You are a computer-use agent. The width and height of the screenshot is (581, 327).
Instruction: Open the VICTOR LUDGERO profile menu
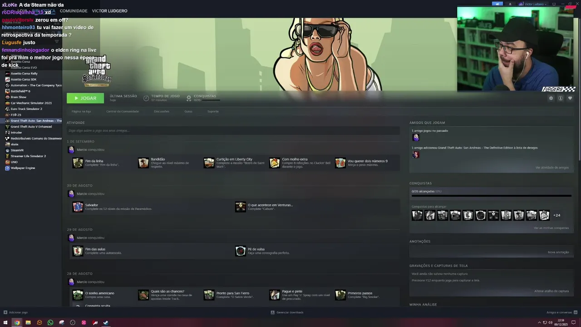click(x=109, y=11)
